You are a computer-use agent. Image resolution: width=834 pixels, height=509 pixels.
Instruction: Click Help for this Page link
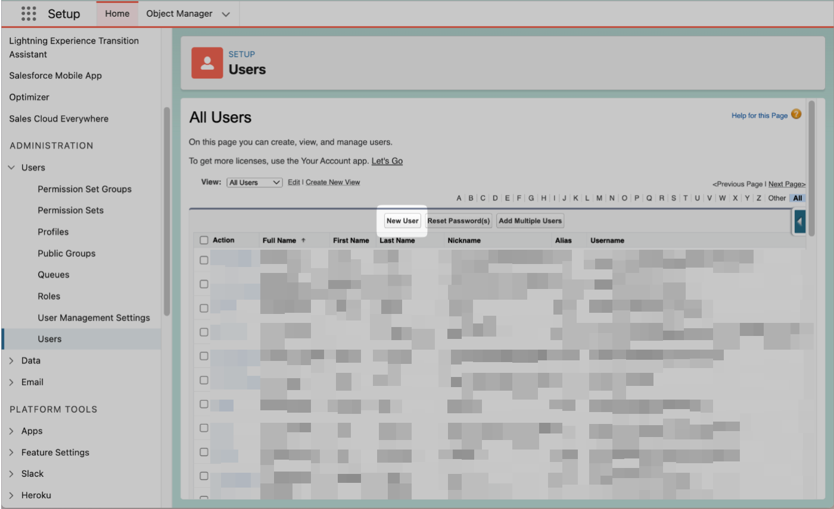pos(760,115)
